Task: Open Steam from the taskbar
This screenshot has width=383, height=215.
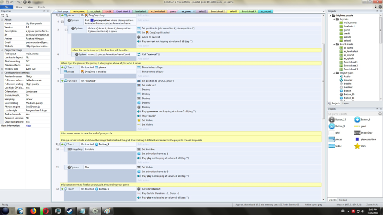Action: coord(70,211)
